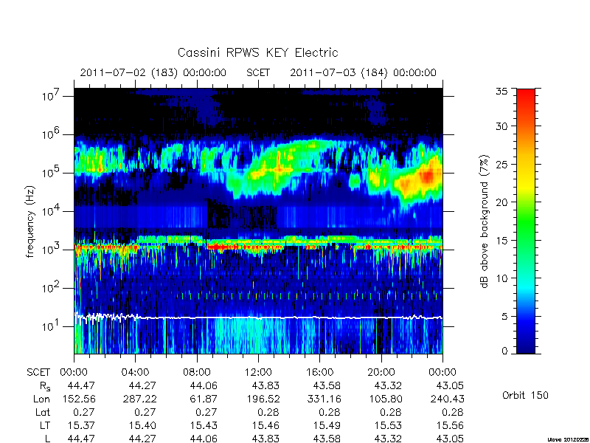This screenshot has width=590, height=443.
Task: Click the '15' color scale label
Action: pos(502,241)
